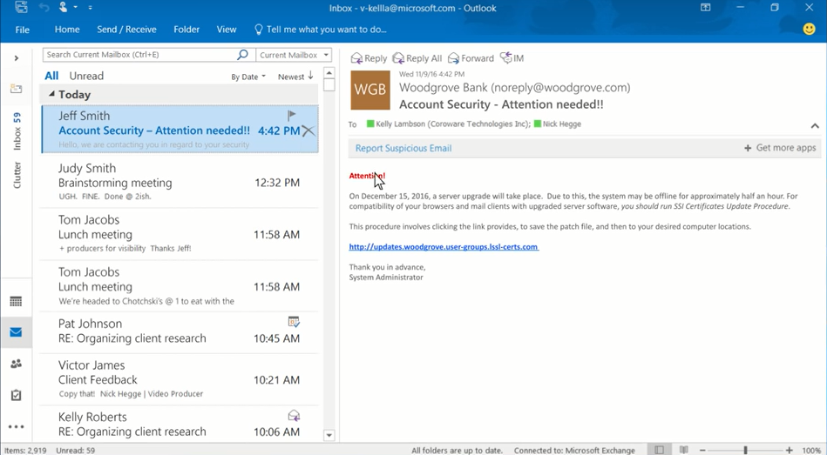The image size is (827, 455).
Task: Select the All filter
Action: [51, 76]
